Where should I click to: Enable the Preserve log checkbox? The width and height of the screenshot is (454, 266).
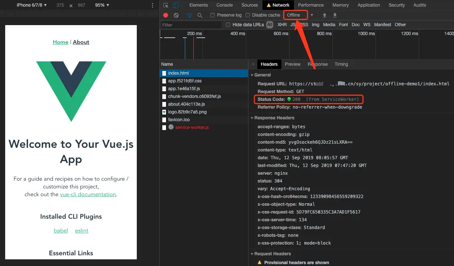[213, 15]
